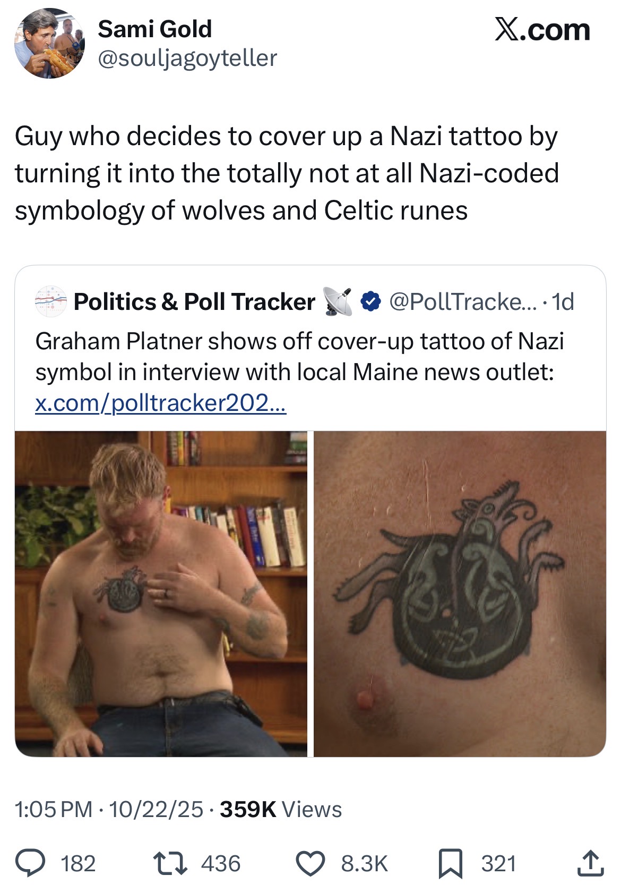This screenshot has width=621, height=892.
Task: View the shirtless man photo thumbnail
Action: (161, 594)
